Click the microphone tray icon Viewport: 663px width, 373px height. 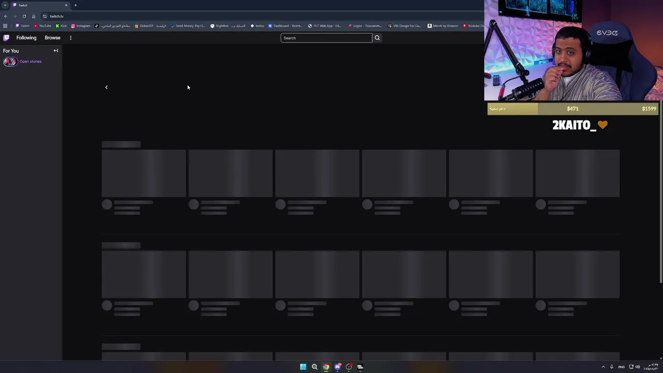point(612,367)
